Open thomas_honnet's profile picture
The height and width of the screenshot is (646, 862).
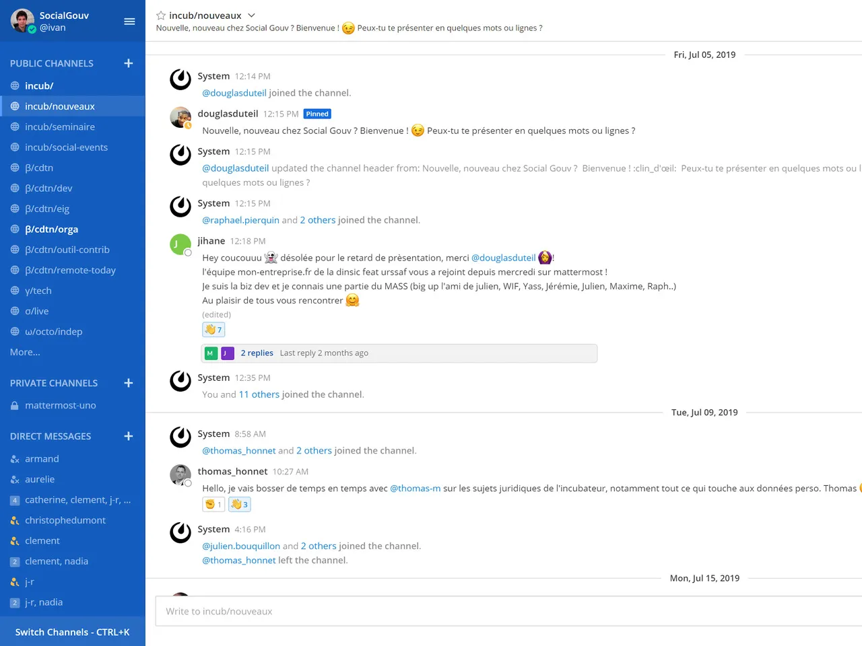pyautogui.click(x=180, y=475)
